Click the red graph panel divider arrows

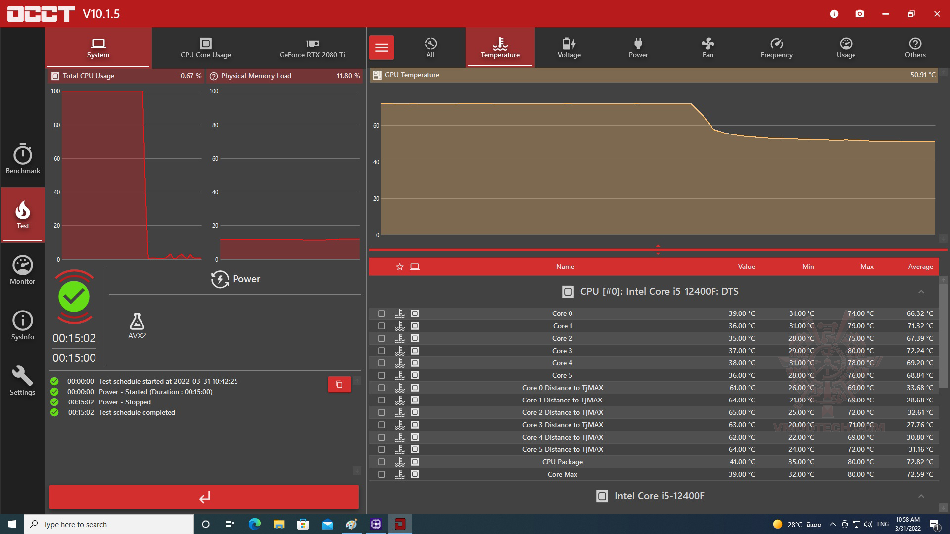click(x=658, y=250)
